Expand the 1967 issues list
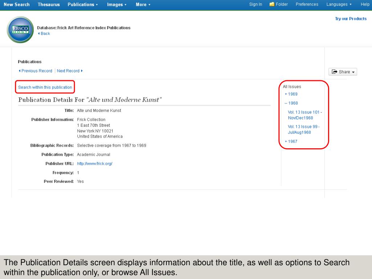The height and width of the screenshot is (279, 372). click(x=291, y=141)
